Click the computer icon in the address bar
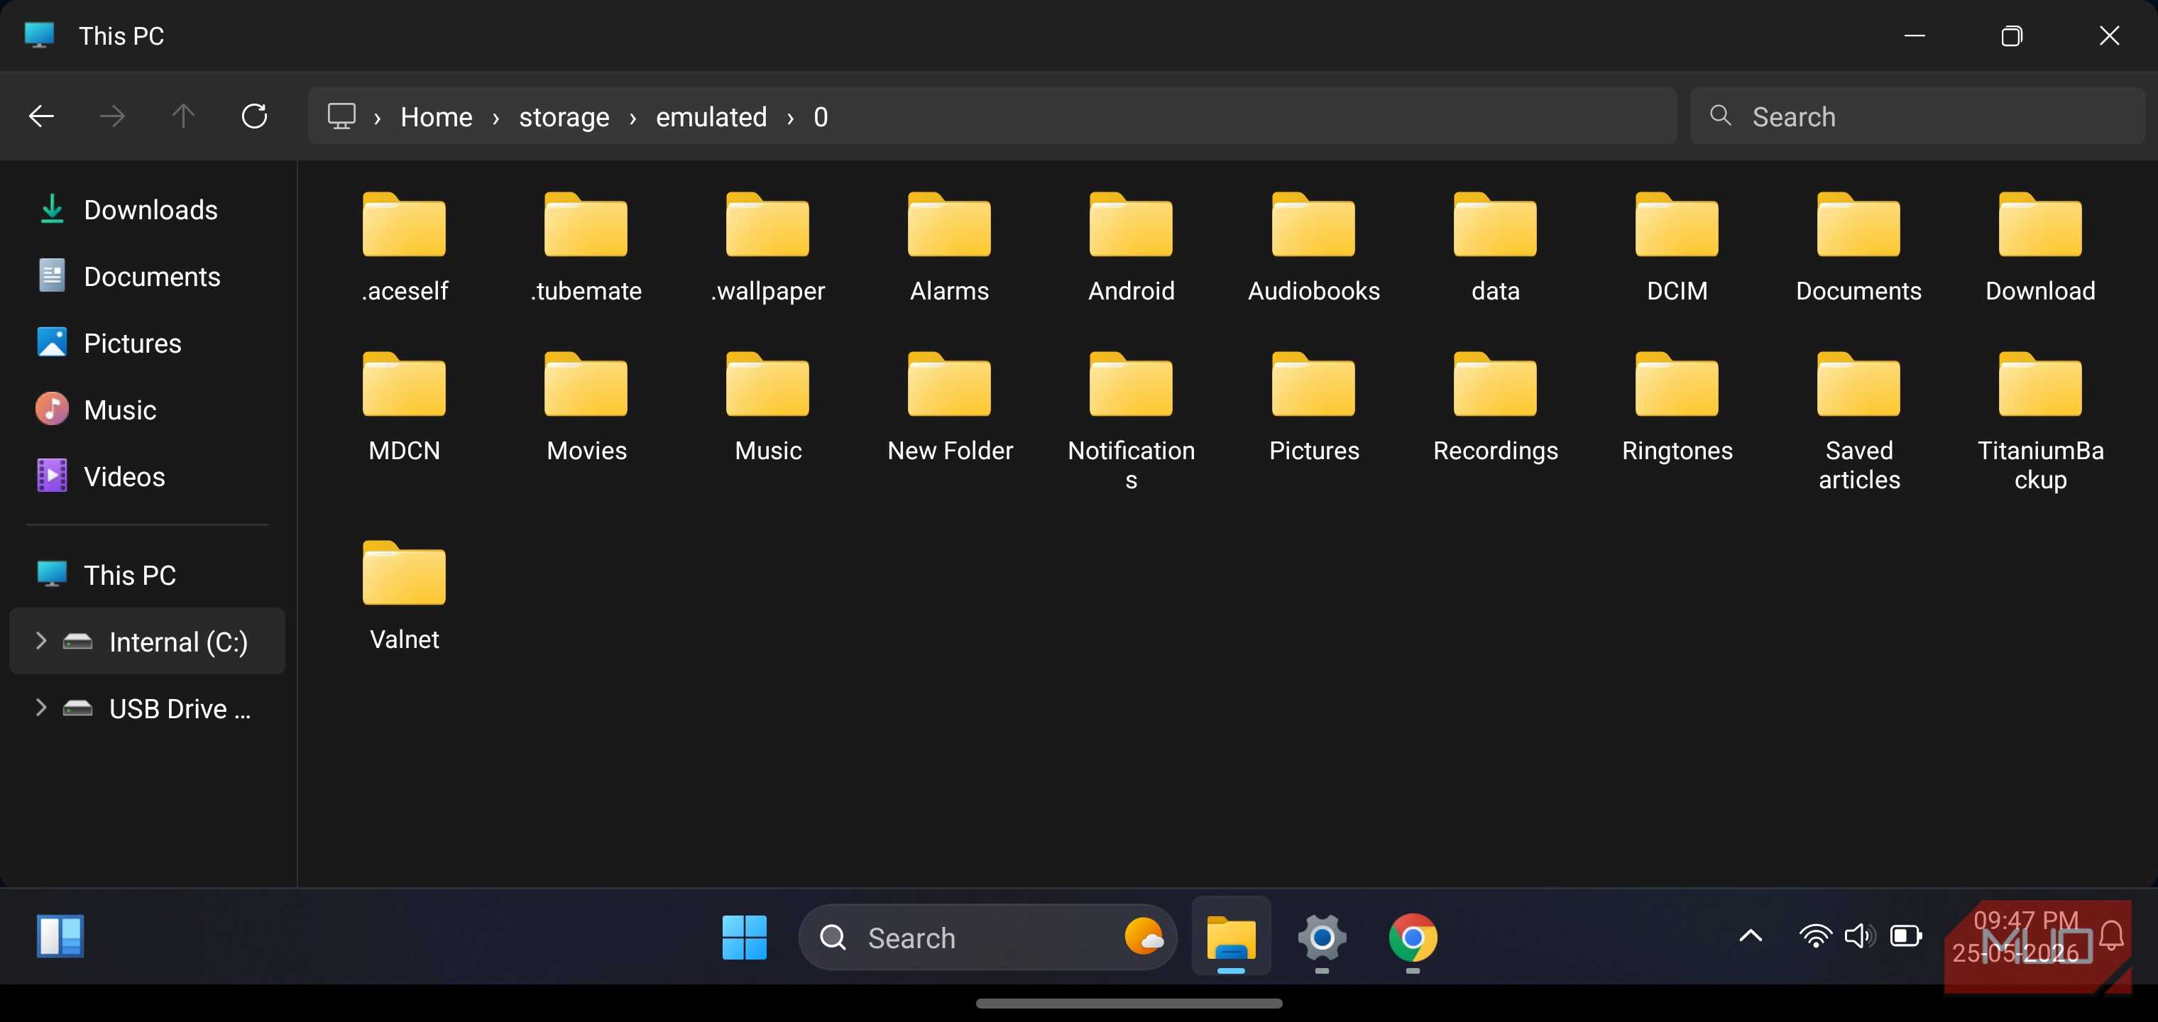 click(x=341, y=116)
